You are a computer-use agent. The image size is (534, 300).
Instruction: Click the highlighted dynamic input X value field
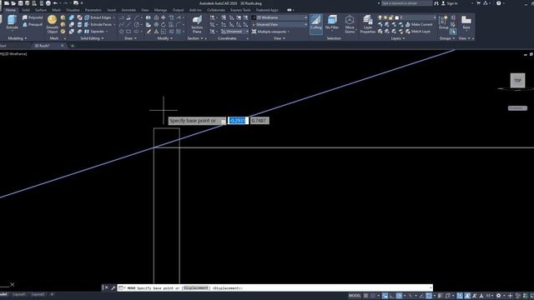click(237, 120)
